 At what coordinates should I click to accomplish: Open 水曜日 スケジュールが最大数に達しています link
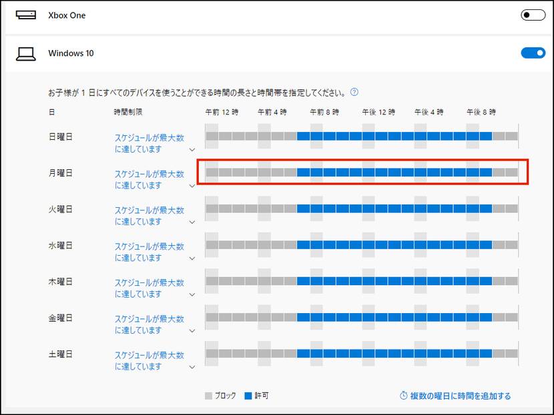point(149,252)
